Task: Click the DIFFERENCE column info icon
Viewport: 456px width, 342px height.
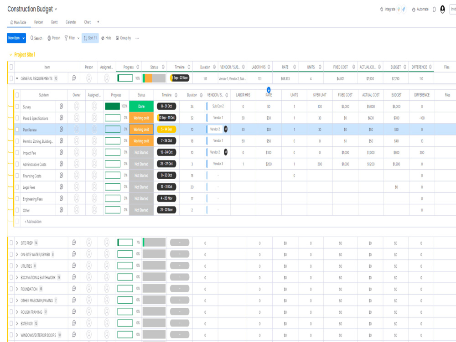Action: click(430, 67)
